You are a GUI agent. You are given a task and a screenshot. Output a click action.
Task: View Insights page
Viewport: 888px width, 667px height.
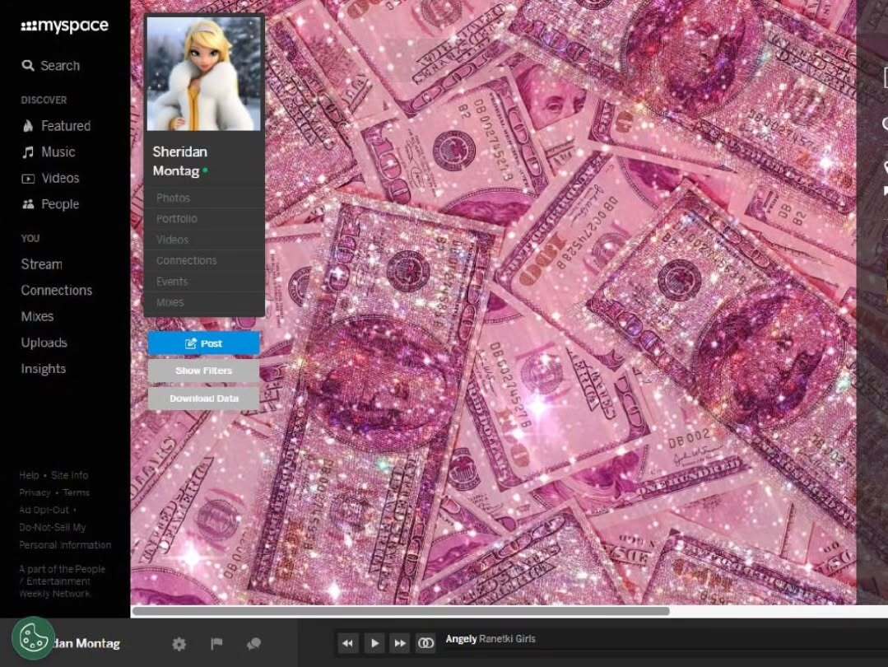click(43, 369)
